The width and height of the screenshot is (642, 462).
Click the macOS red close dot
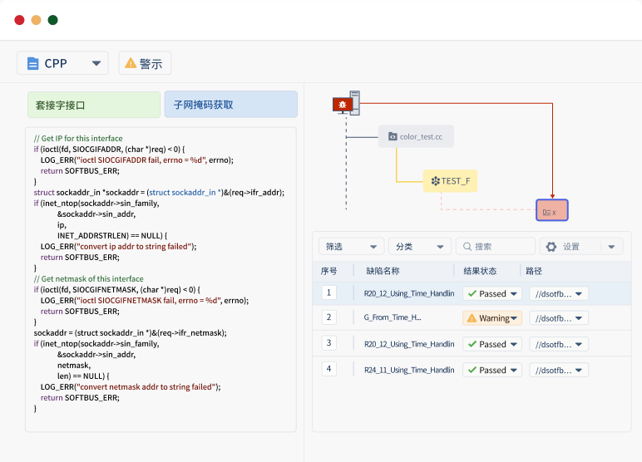point(19,20)
